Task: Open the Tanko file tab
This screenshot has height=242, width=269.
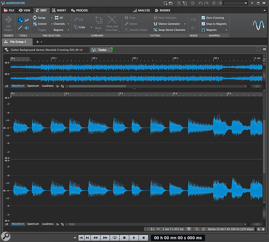Action: click(x=101, y=50)
